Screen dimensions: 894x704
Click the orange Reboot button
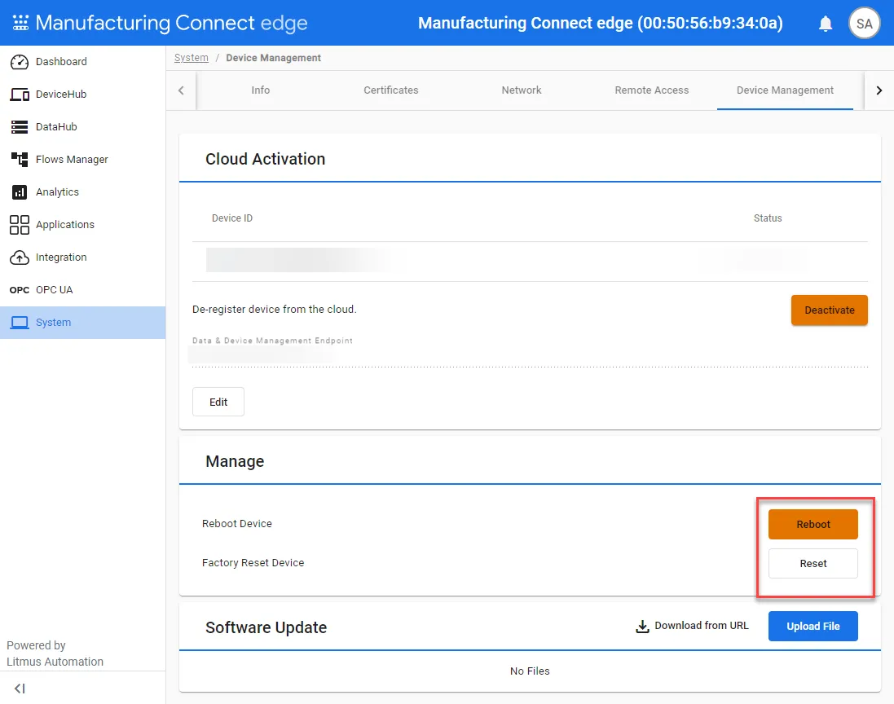pyautogui.click(x=813, y=525)
